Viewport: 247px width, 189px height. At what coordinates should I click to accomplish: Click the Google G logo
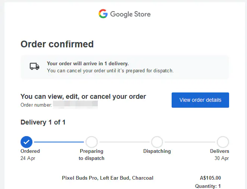point(103,14)
